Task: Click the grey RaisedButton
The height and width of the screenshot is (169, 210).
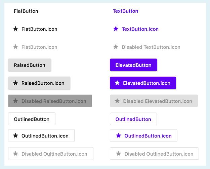Action: coord(30,65)
